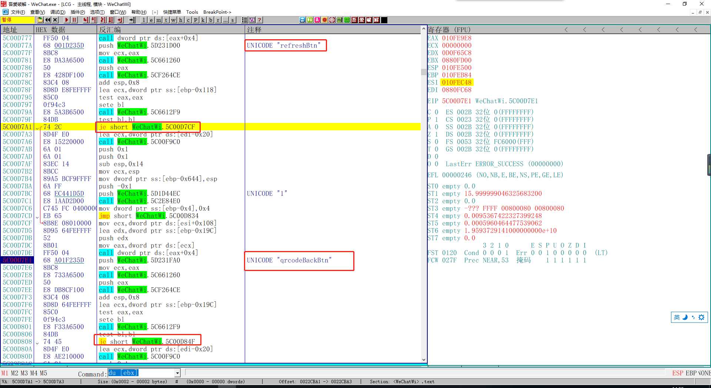Click the disassembly scrollbar down arrow
711x388 pixels.
(x=424, y=359)
